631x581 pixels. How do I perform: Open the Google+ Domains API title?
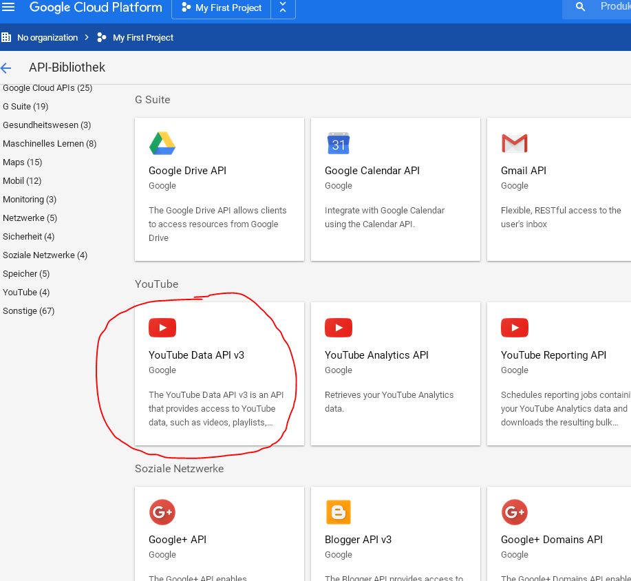click(x=552, y=540)
